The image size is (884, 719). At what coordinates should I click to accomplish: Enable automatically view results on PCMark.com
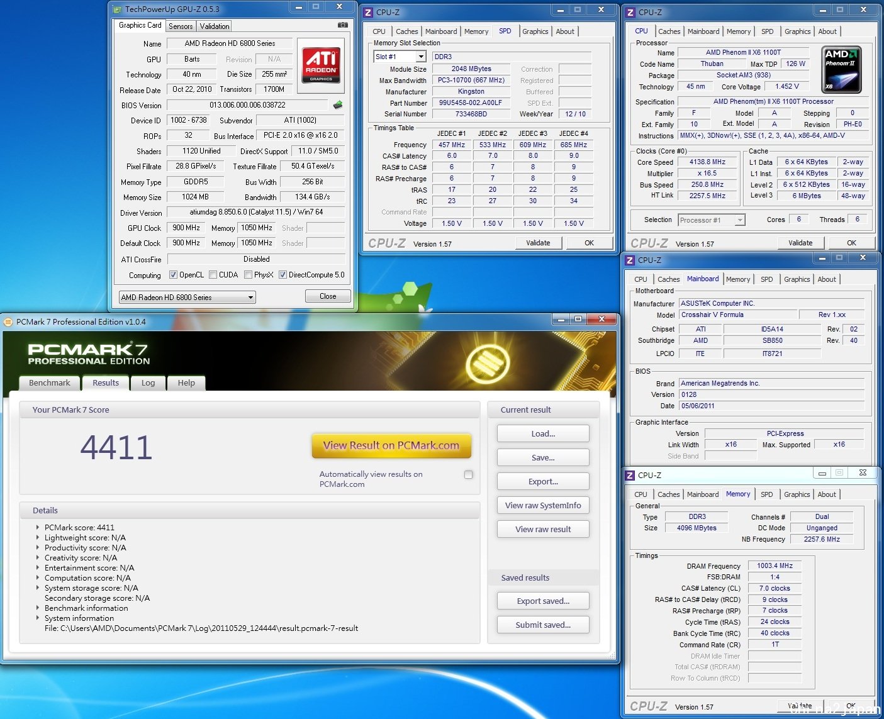[469, 475]
